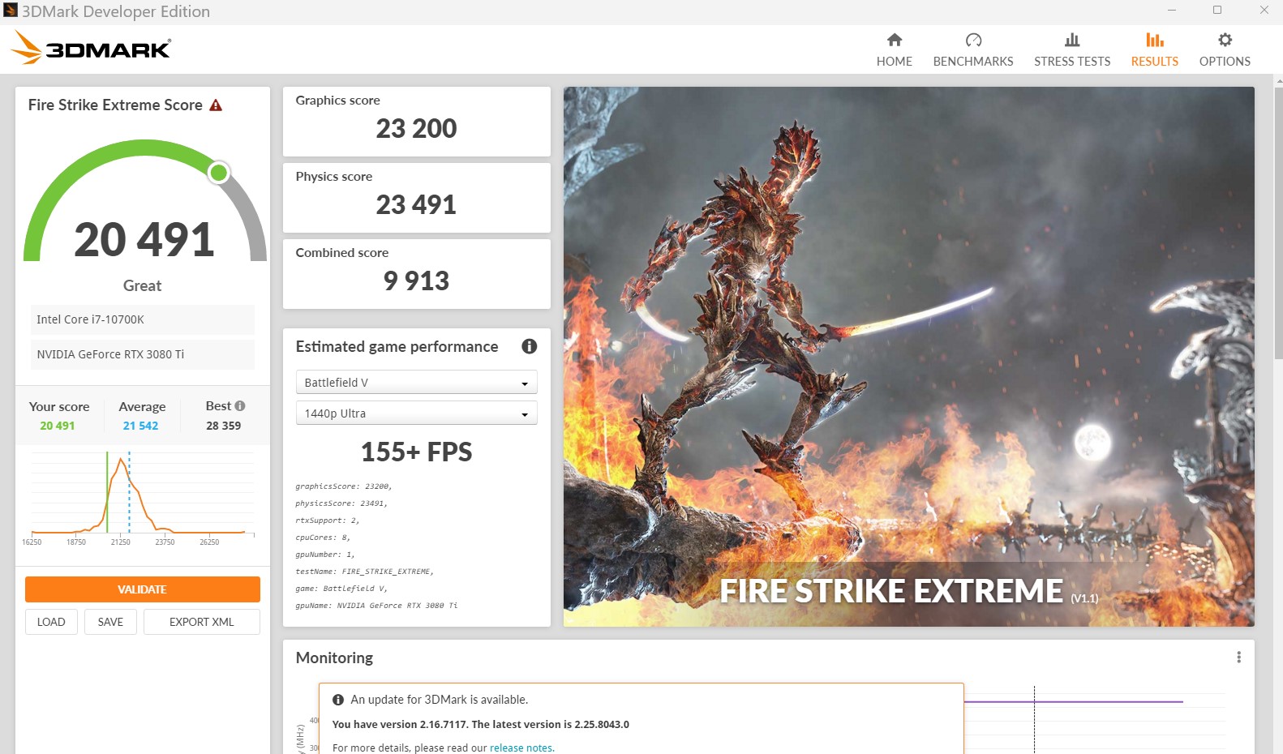Image resolution: width=1283 pixels, height=754 pixels.
Task: Click the vertical scrollbar thumb
Action: pos(1278,223)
